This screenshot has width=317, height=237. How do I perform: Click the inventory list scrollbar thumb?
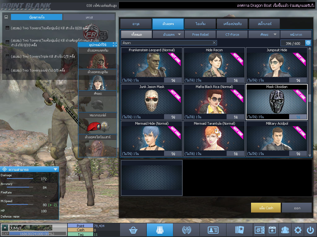(x=310, y=98)
